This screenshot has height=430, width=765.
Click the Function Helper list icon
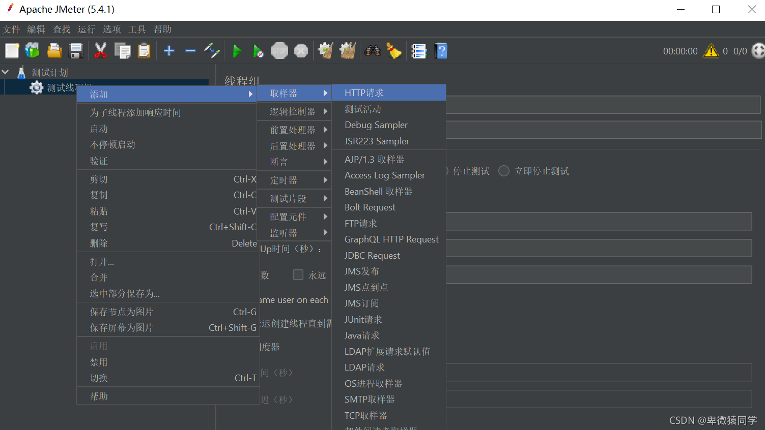pyautogui.click(x=418, y=51)
